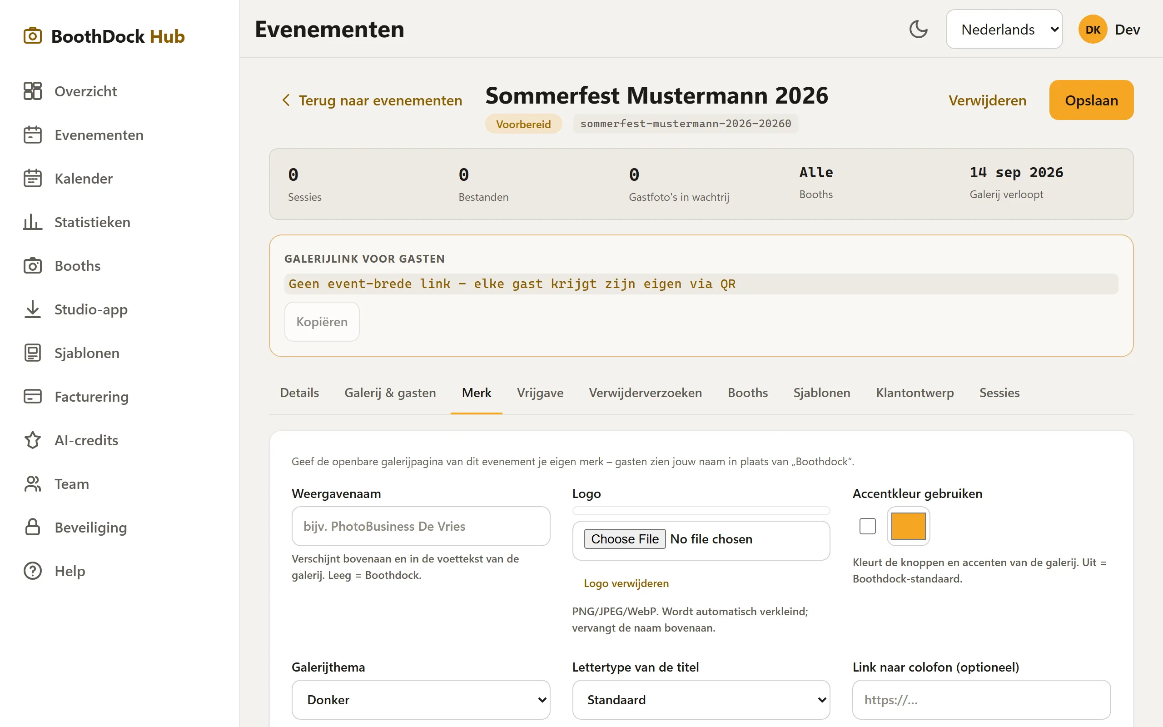Viewport: 1163px width, 727px height.
Task: Click the Facturering credit card icon
Action: (x=33, y=396)
